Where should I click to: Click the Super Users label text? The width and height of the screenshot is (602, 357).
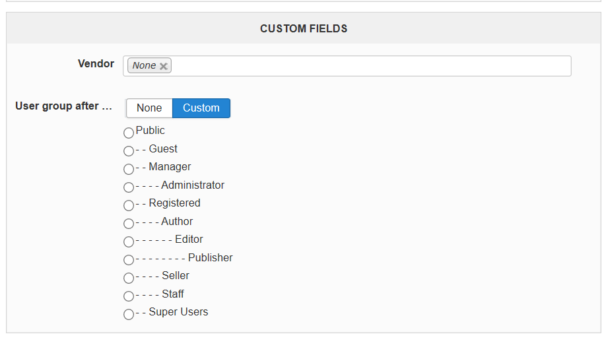tap(178, 311)
